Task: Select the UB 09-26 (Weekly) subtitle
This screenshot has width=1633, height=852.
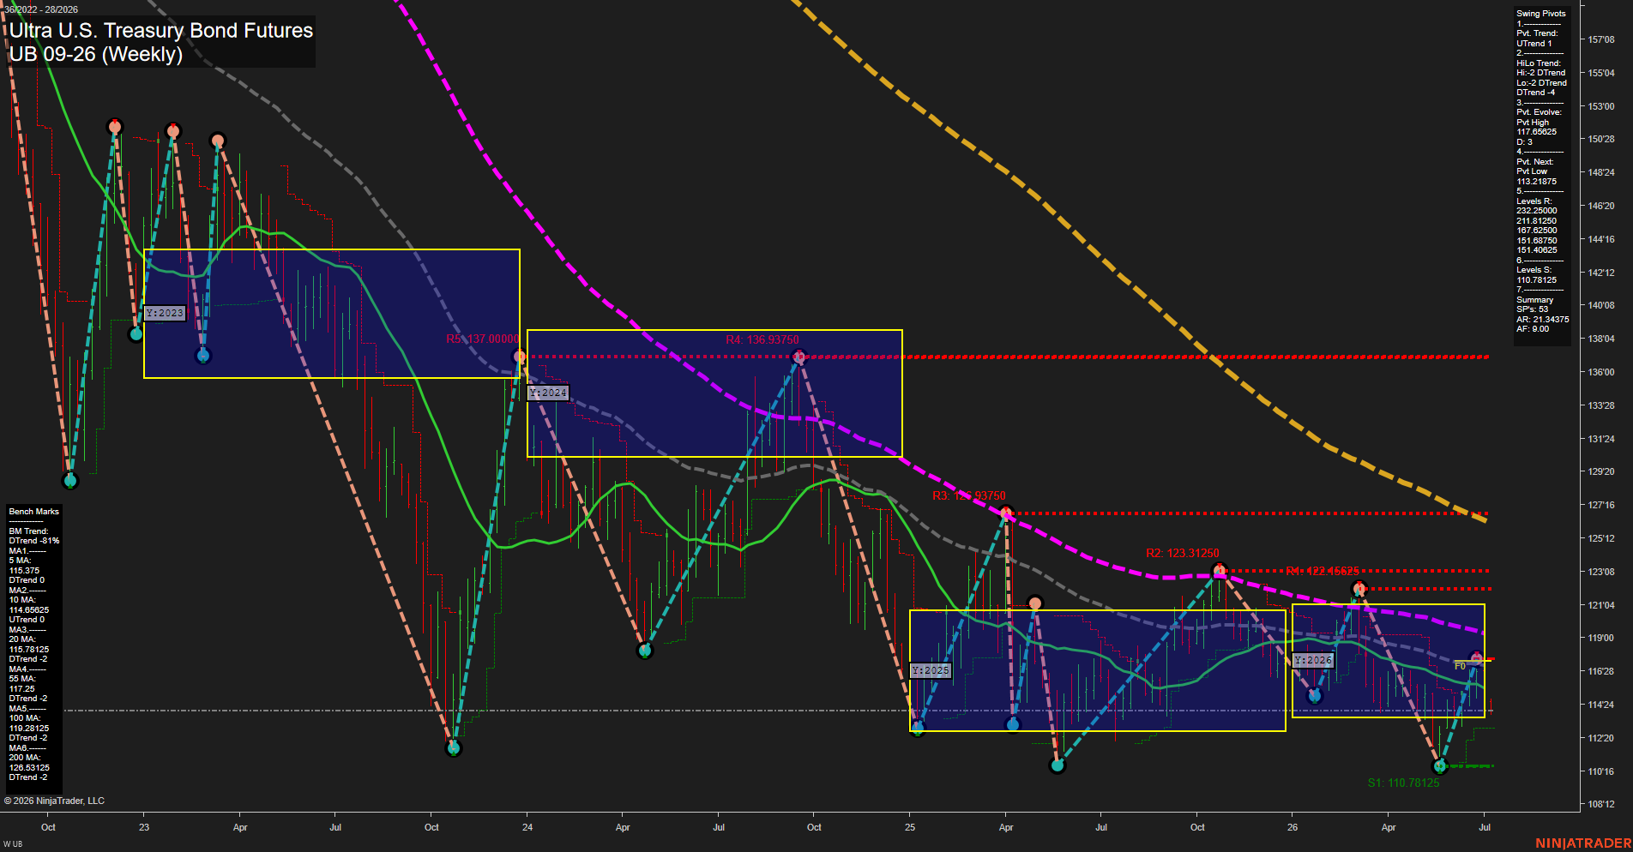Action: pyautogui.click(x=95, y=54)
